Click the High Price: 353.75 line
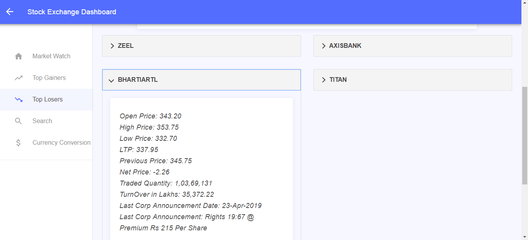The width and height of the screenshot is (528, 240). [x=149, y=127]
